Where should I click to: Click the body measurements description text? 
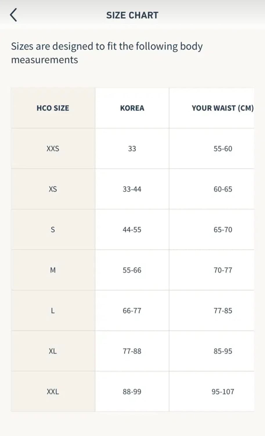(x=107, y=53)
